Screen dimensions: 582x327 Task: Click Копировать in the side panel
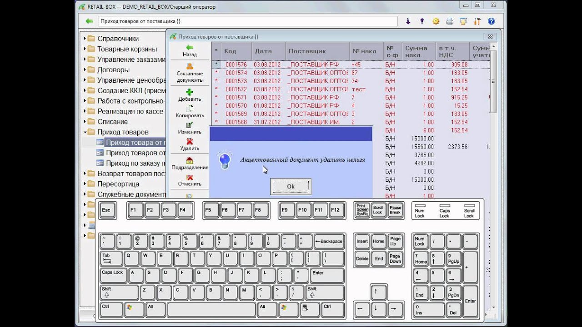tap(190, 112)
